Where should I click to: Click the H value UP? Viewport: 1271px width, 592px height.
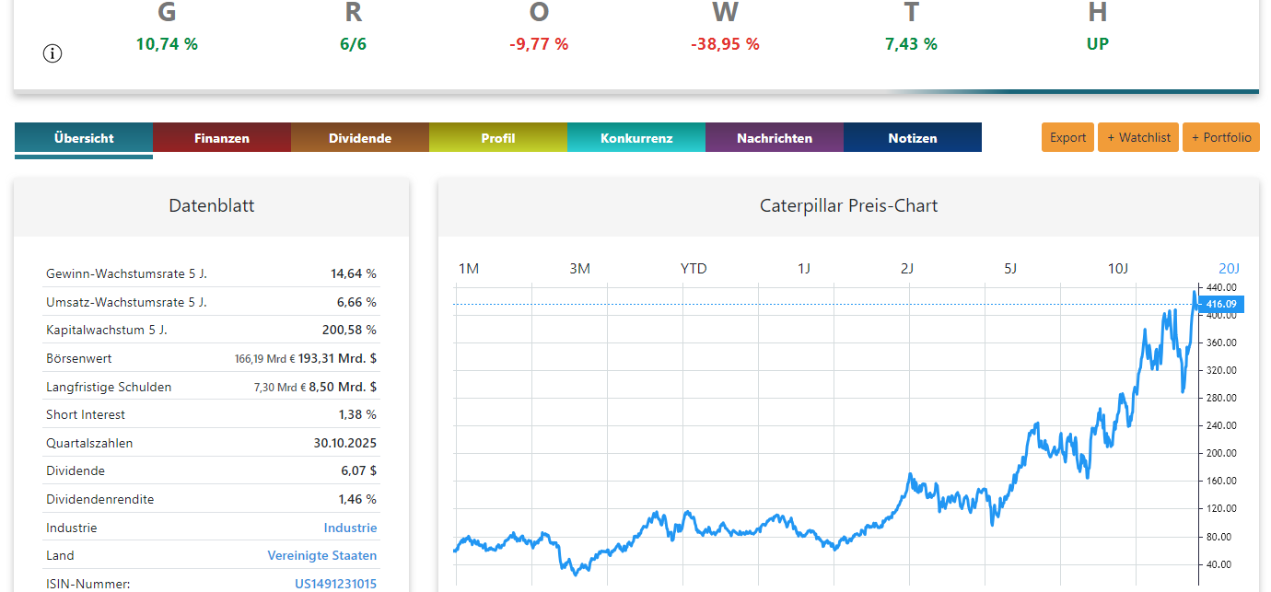tap(1097, 43)
